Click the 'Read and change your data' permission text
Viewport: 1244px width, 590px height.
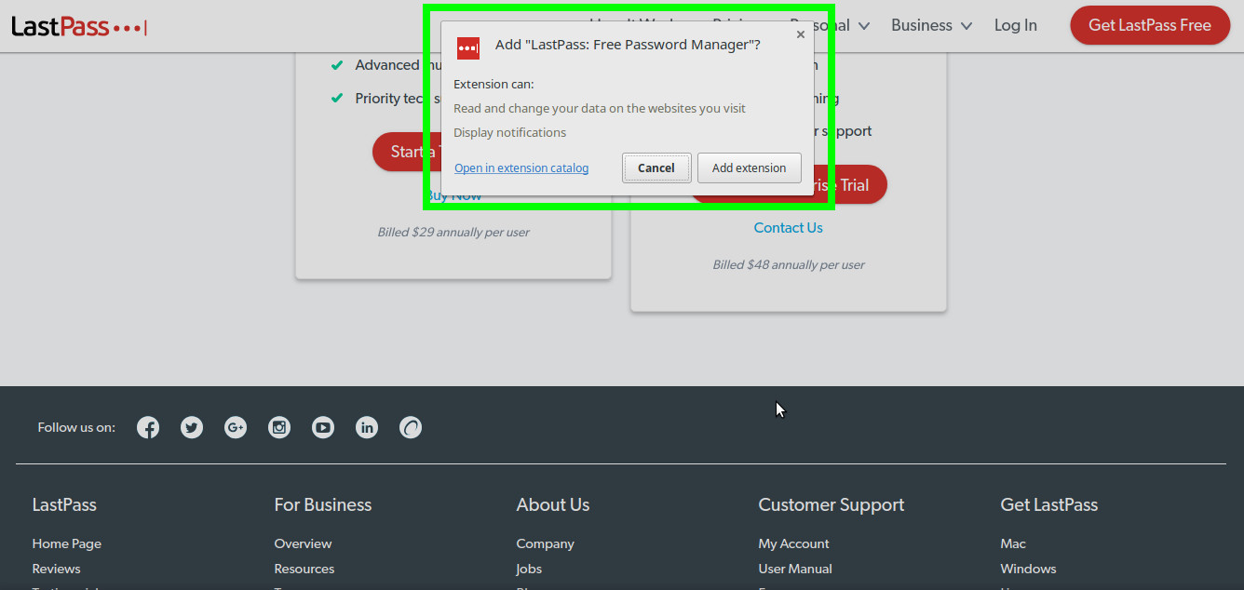[600, 108]
